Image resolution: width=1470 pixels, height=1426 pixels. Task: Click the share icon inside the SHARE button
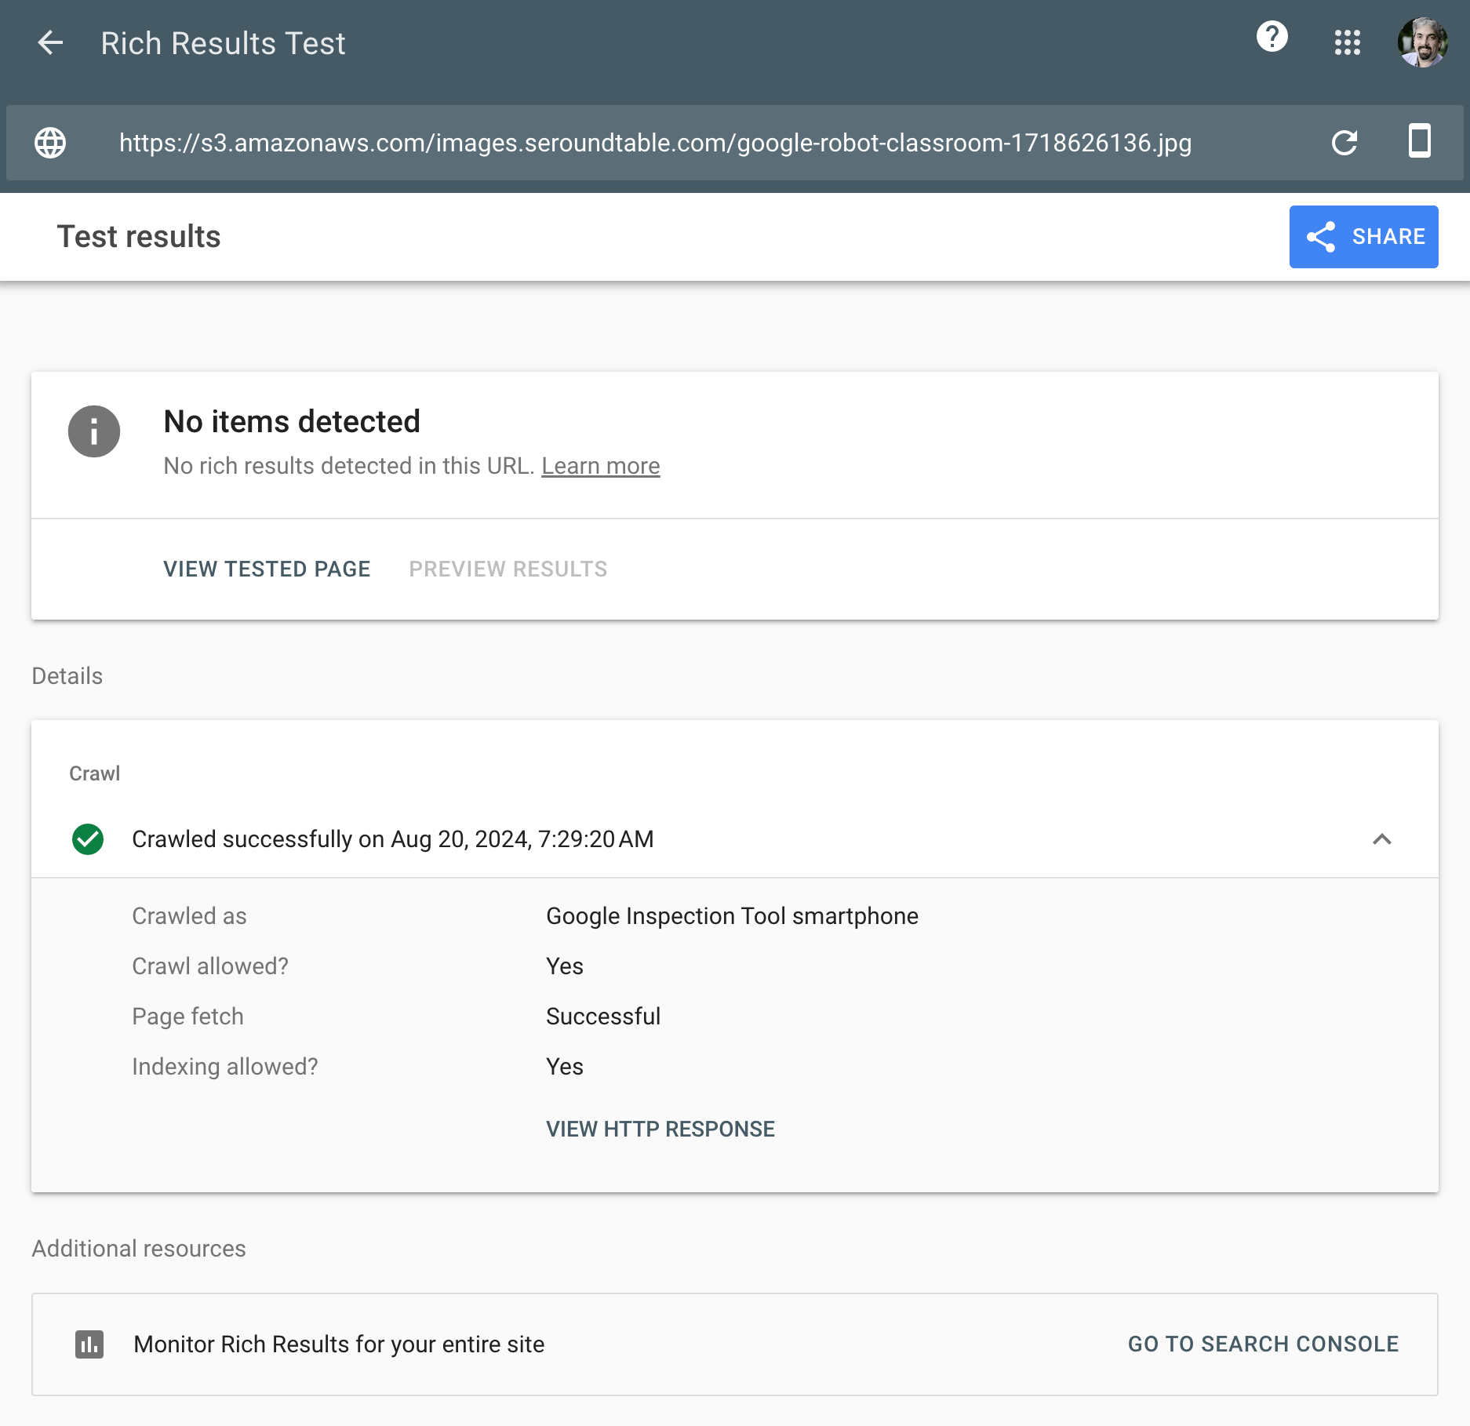[1323, 237]
